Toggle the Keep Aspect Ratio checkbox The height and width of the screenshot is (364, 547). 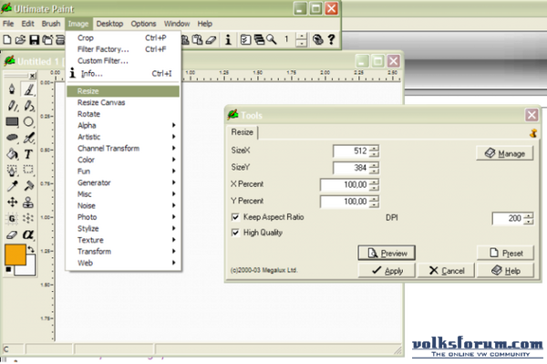(x=235, y=217)
